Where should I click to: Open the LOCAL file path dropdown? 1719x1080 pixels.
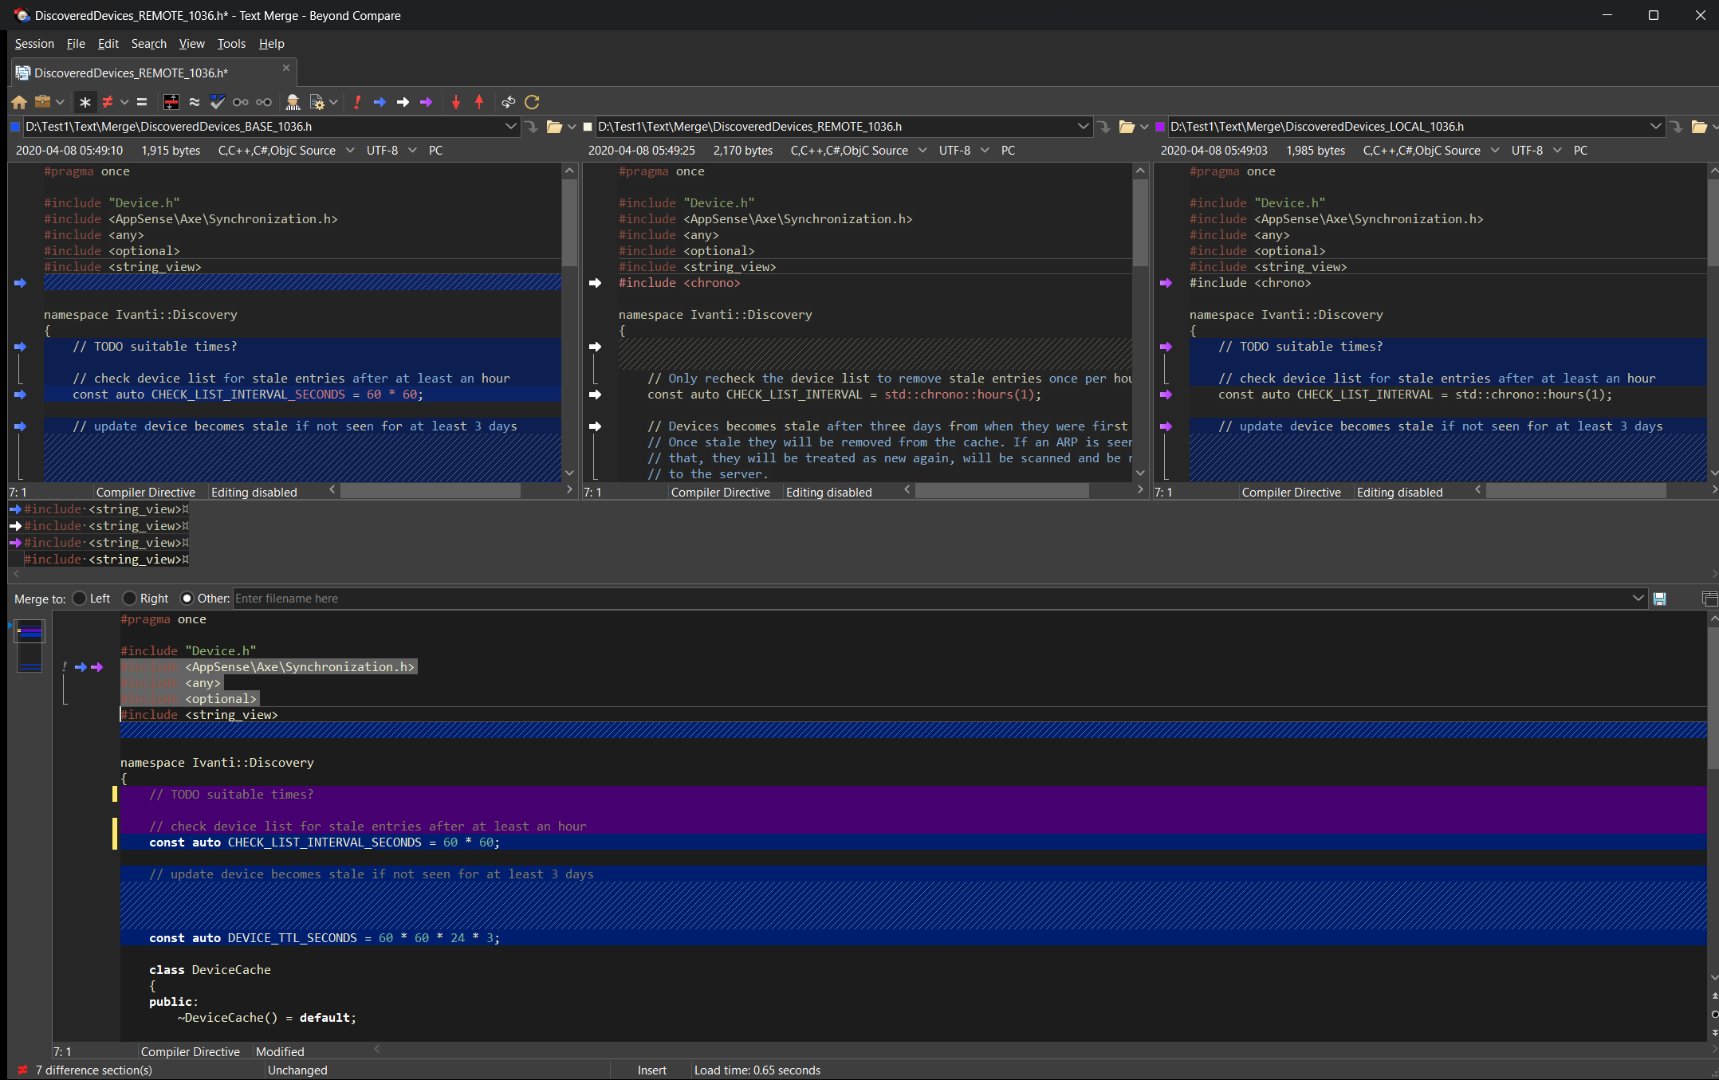coord(1655,126)
